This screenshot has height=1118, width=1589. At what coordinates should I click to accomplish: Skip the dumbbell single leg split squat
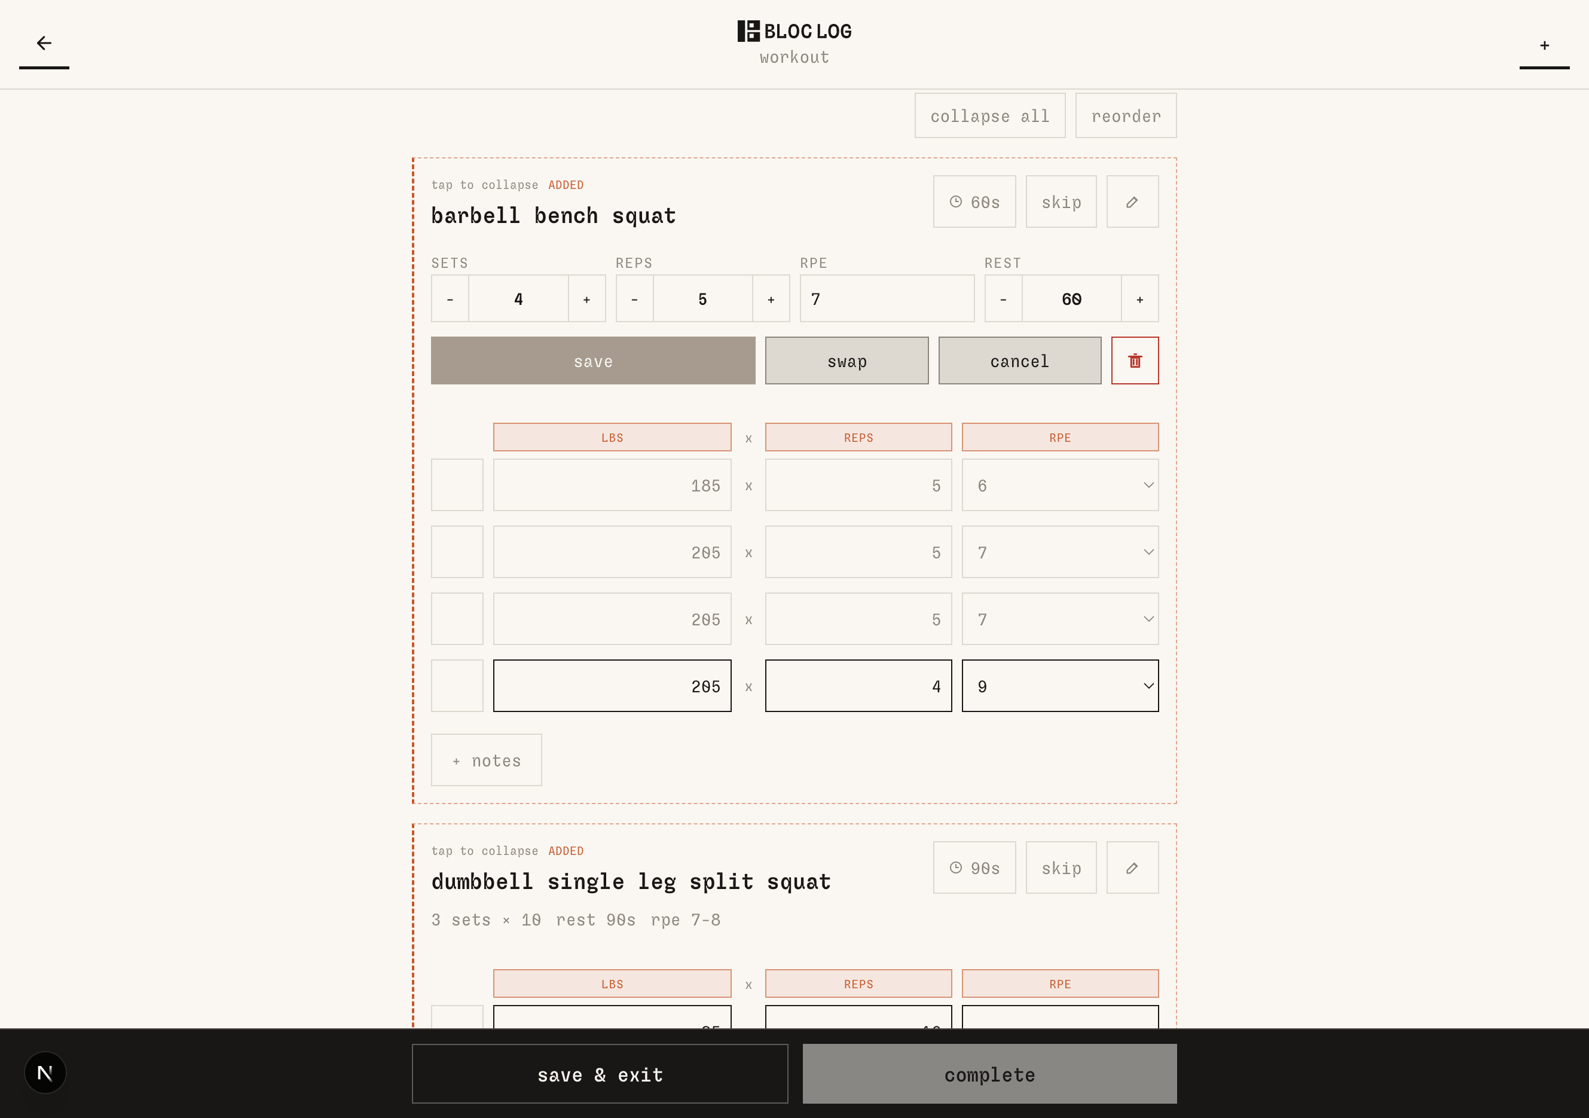click(x=1061, y=867)
